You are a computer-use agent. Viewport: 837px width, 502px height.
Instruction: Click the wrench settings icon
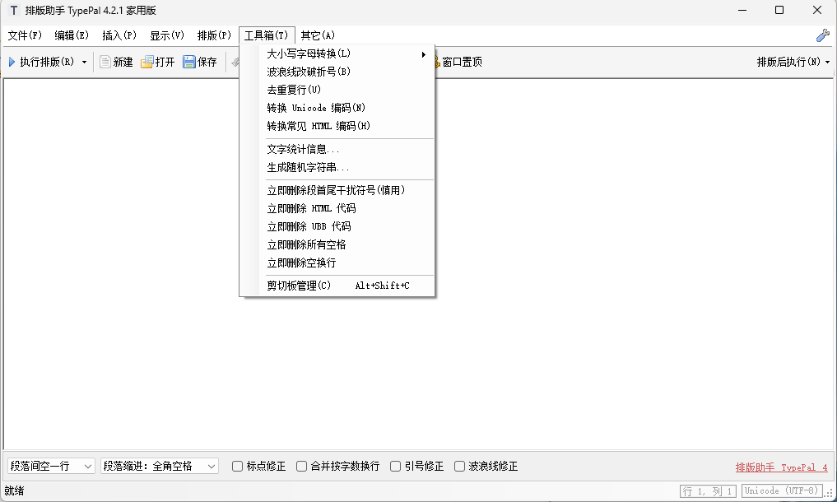(x=822, y=35)
